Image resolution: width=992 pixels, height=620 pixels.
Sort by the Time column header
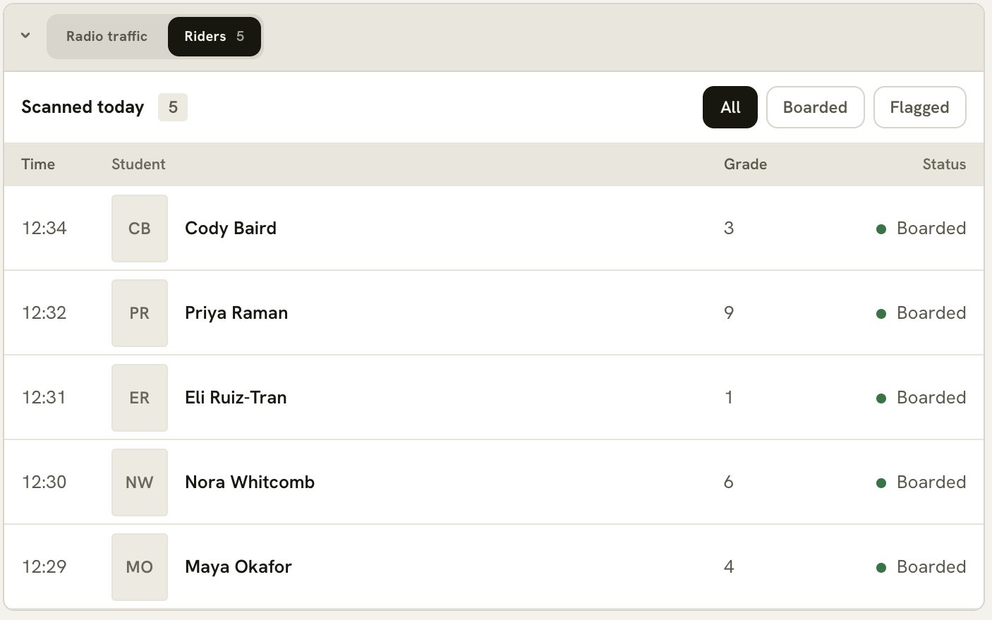(x=38, y=164)
